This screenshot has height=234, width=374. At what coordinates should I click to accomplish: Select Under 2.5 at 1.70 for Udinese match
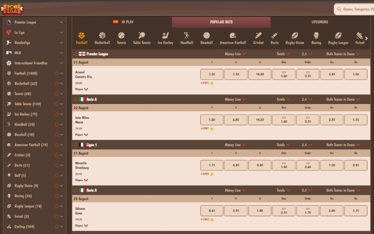[308, 211]
